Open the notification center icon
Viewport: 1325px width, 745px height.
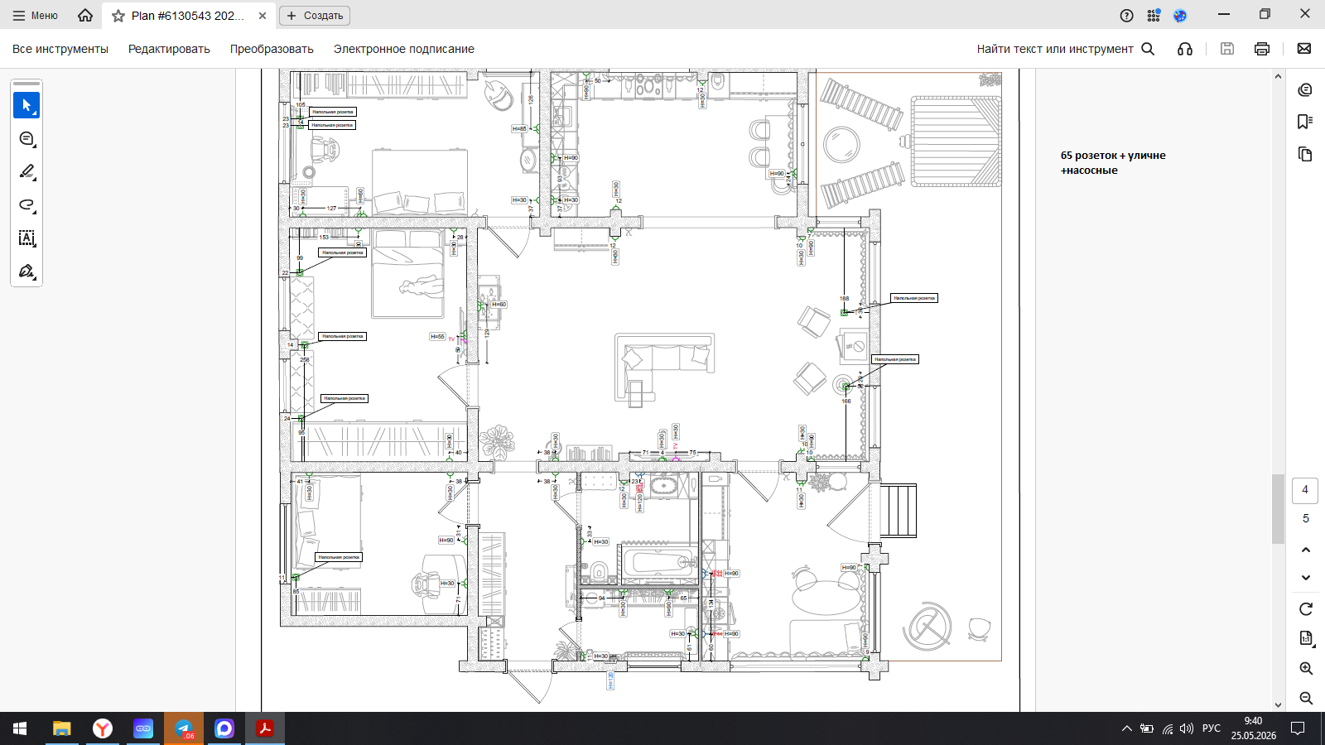point(1298,728)
